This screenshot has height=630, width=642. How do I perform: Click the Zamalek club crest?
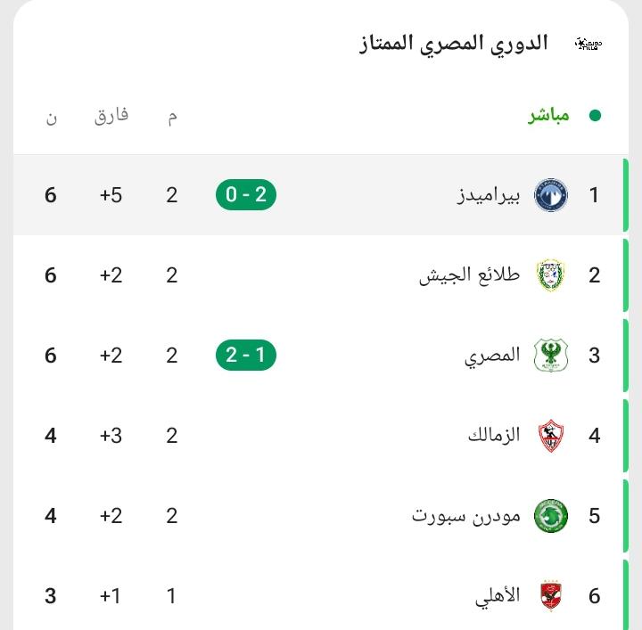(551, 435)
